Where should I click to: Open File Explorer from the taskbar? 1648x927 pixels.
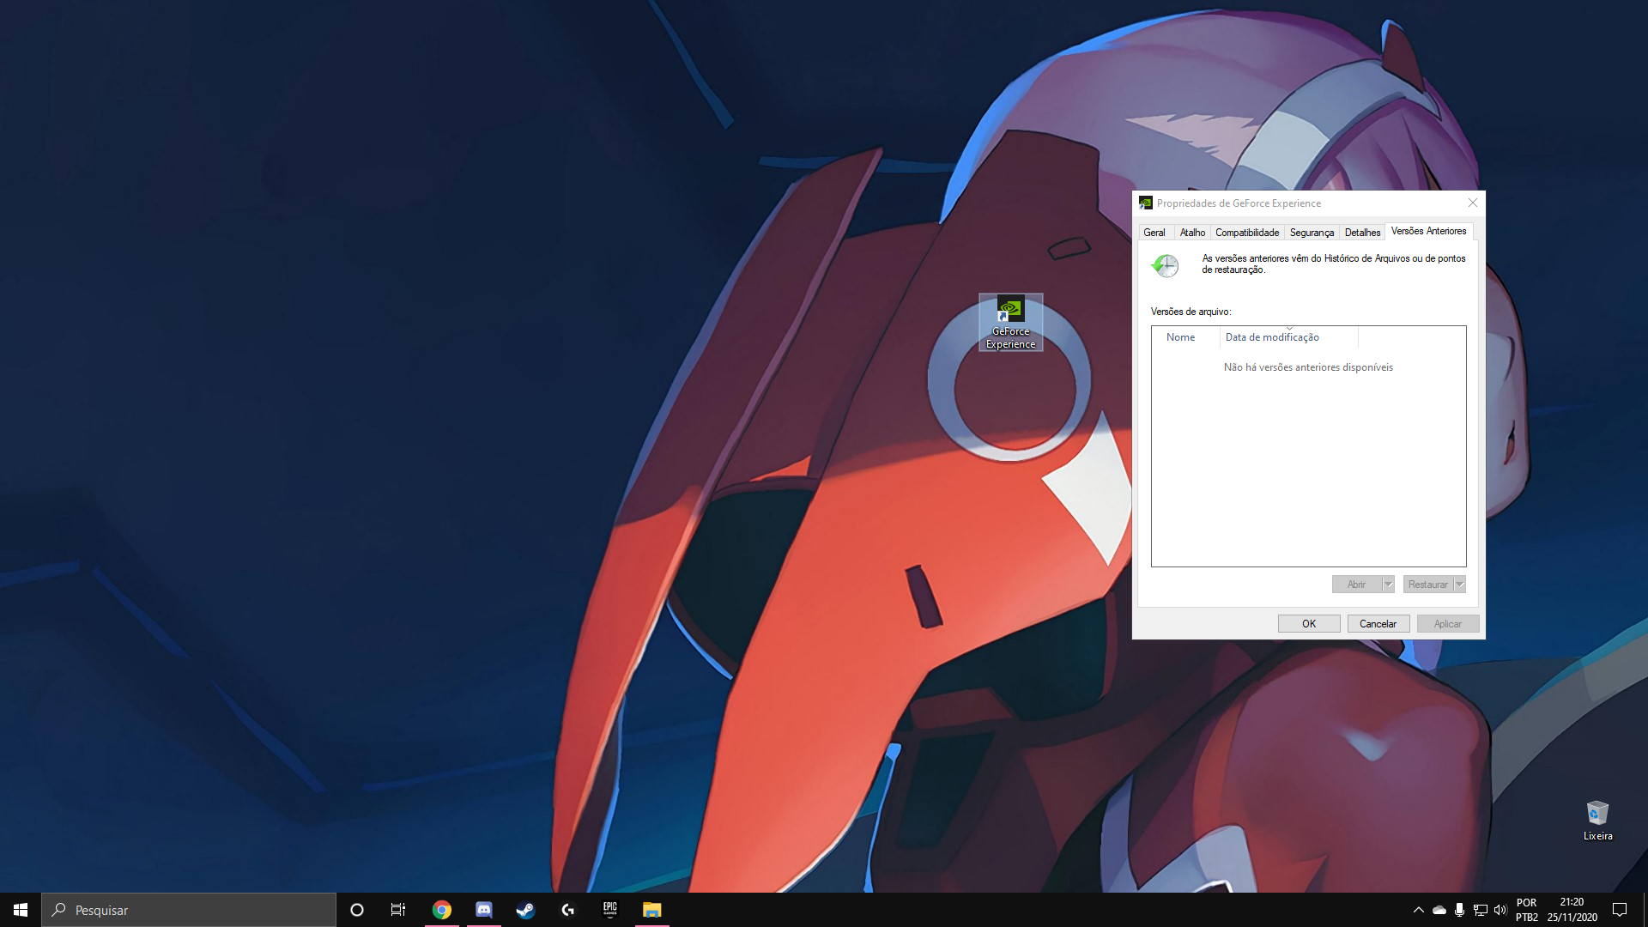[x=652, y=910]
